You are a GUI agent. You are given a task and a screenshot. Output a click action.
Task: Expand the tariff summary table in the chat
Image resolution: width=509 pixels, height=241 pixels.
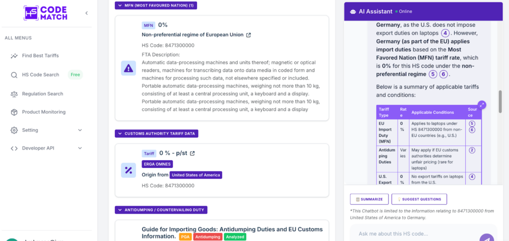pyautogui.click(x=482, y=105)
